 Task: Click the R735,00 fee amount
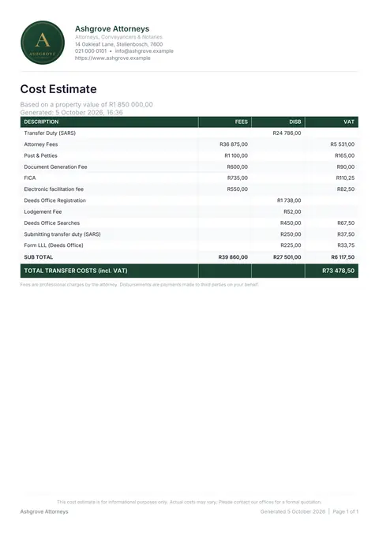click(x=238, y=178)
